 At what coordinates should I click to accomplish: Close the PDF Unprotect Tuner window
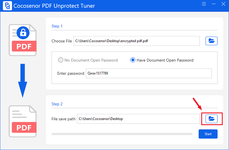pyautogui.click(x=223, y=4)
